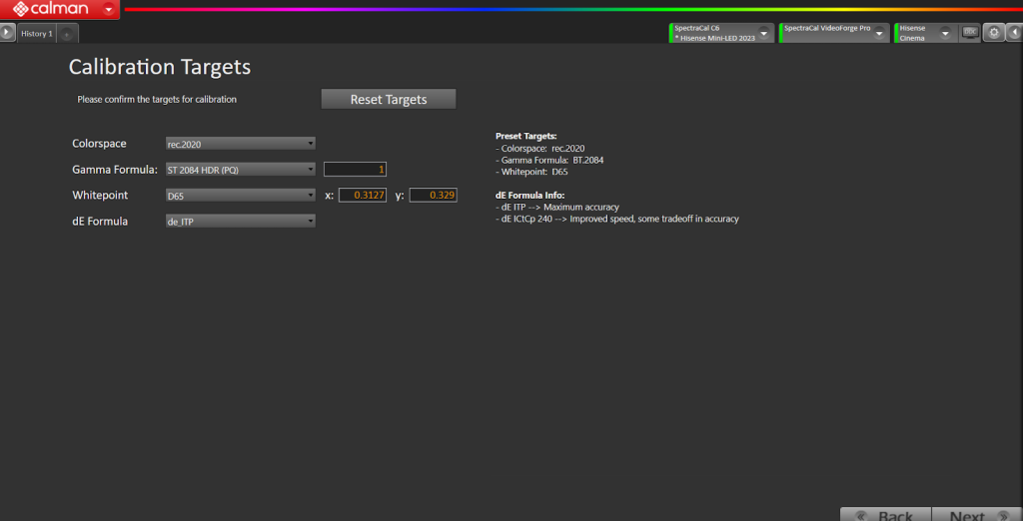Click the Calibration Targets heading

[160, 67]
